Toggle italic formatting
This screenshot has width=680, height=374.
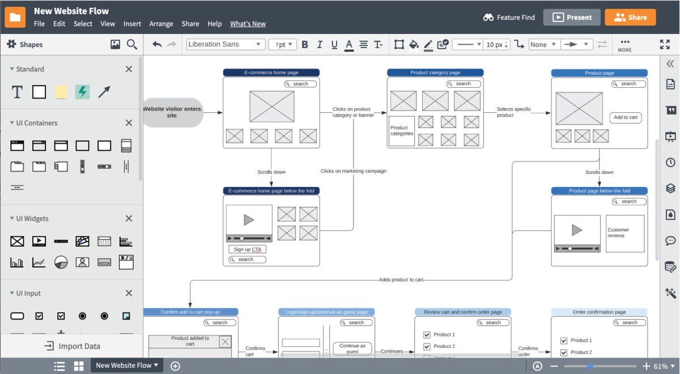click(320, 44)
